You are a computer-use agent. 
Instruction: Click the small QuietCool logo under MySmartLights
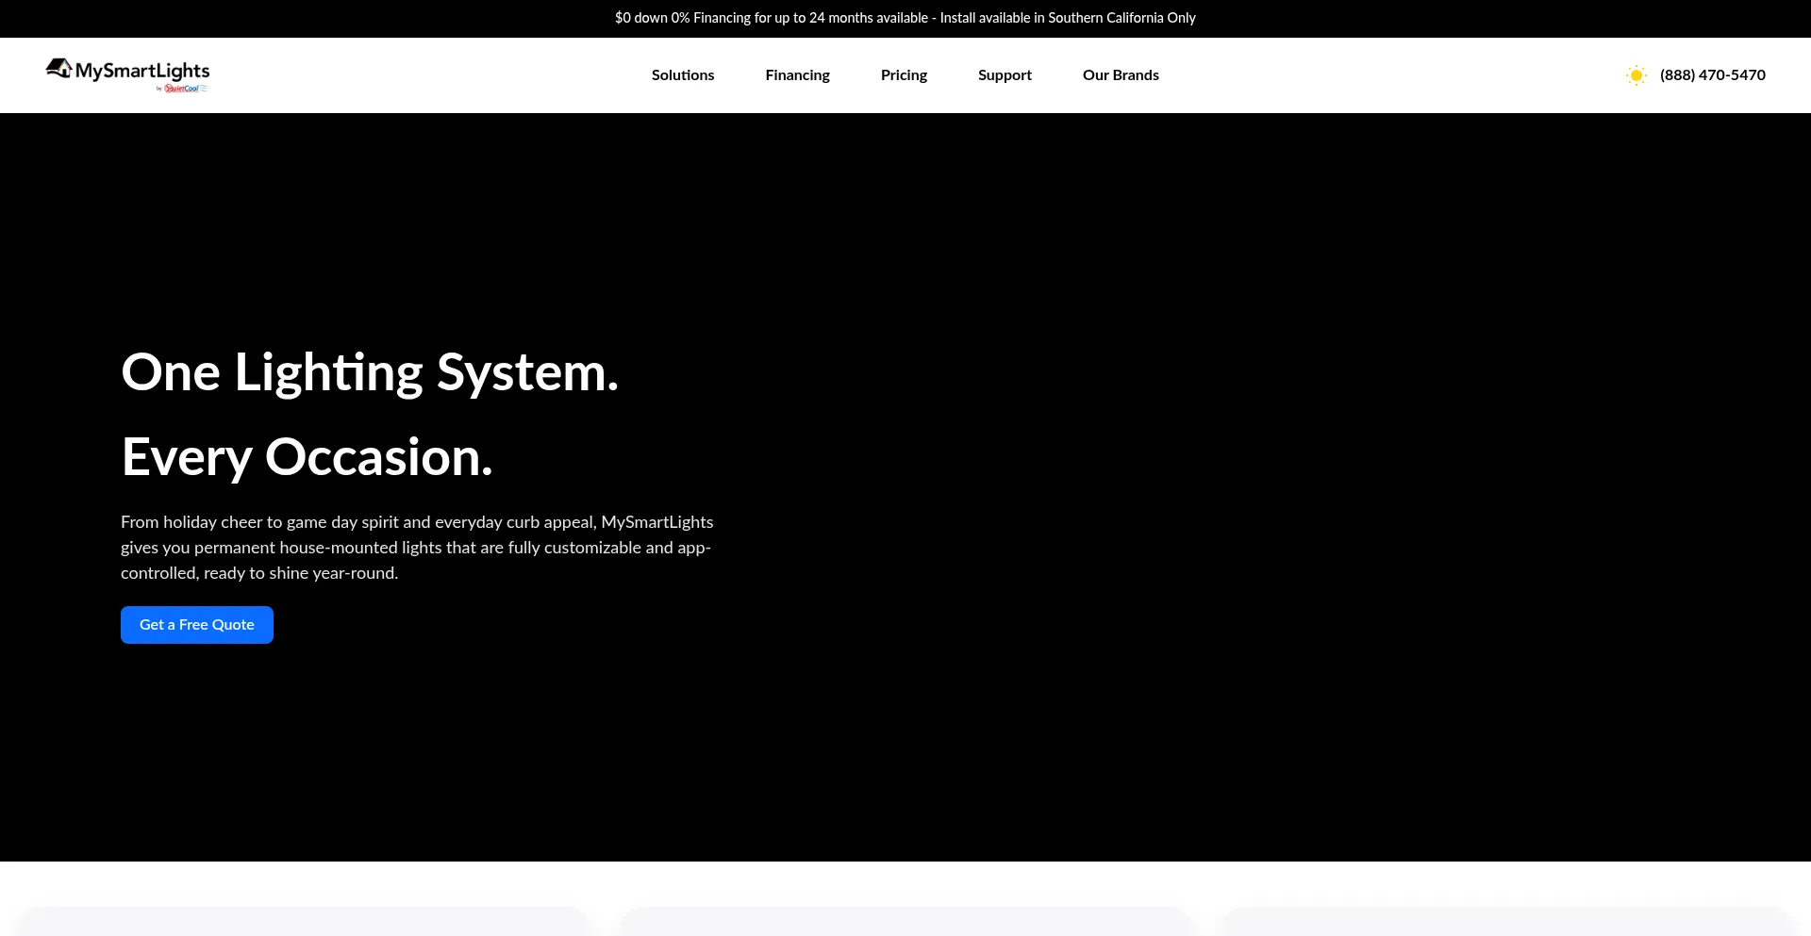[x=184, y=89]
